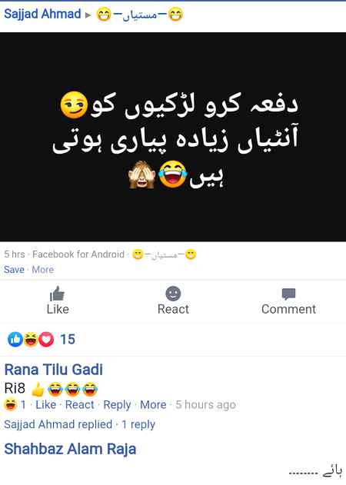Expand More options on Rana's comment
346x485 pixels.
click(x=153, y=404)
